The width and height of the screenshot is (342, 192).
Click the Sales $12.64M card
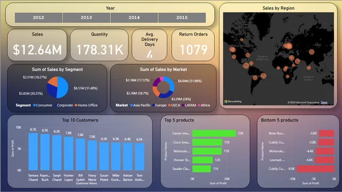(x=37, y=45)
